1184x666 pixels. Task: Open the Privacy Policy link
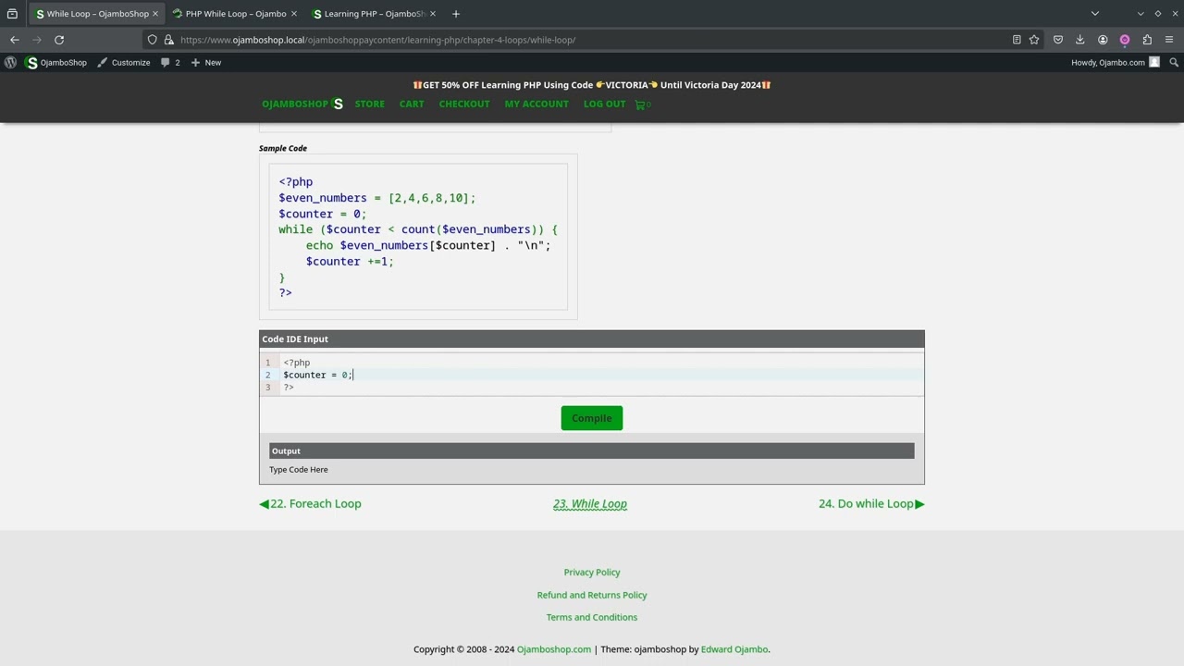tap(592, 573)
